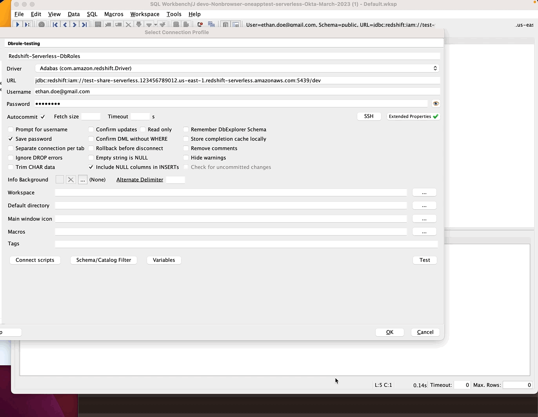Click the Commit toolbar icon
Image resolution: width=538 pixels, height=417 pixels.
tap(176, 25)
